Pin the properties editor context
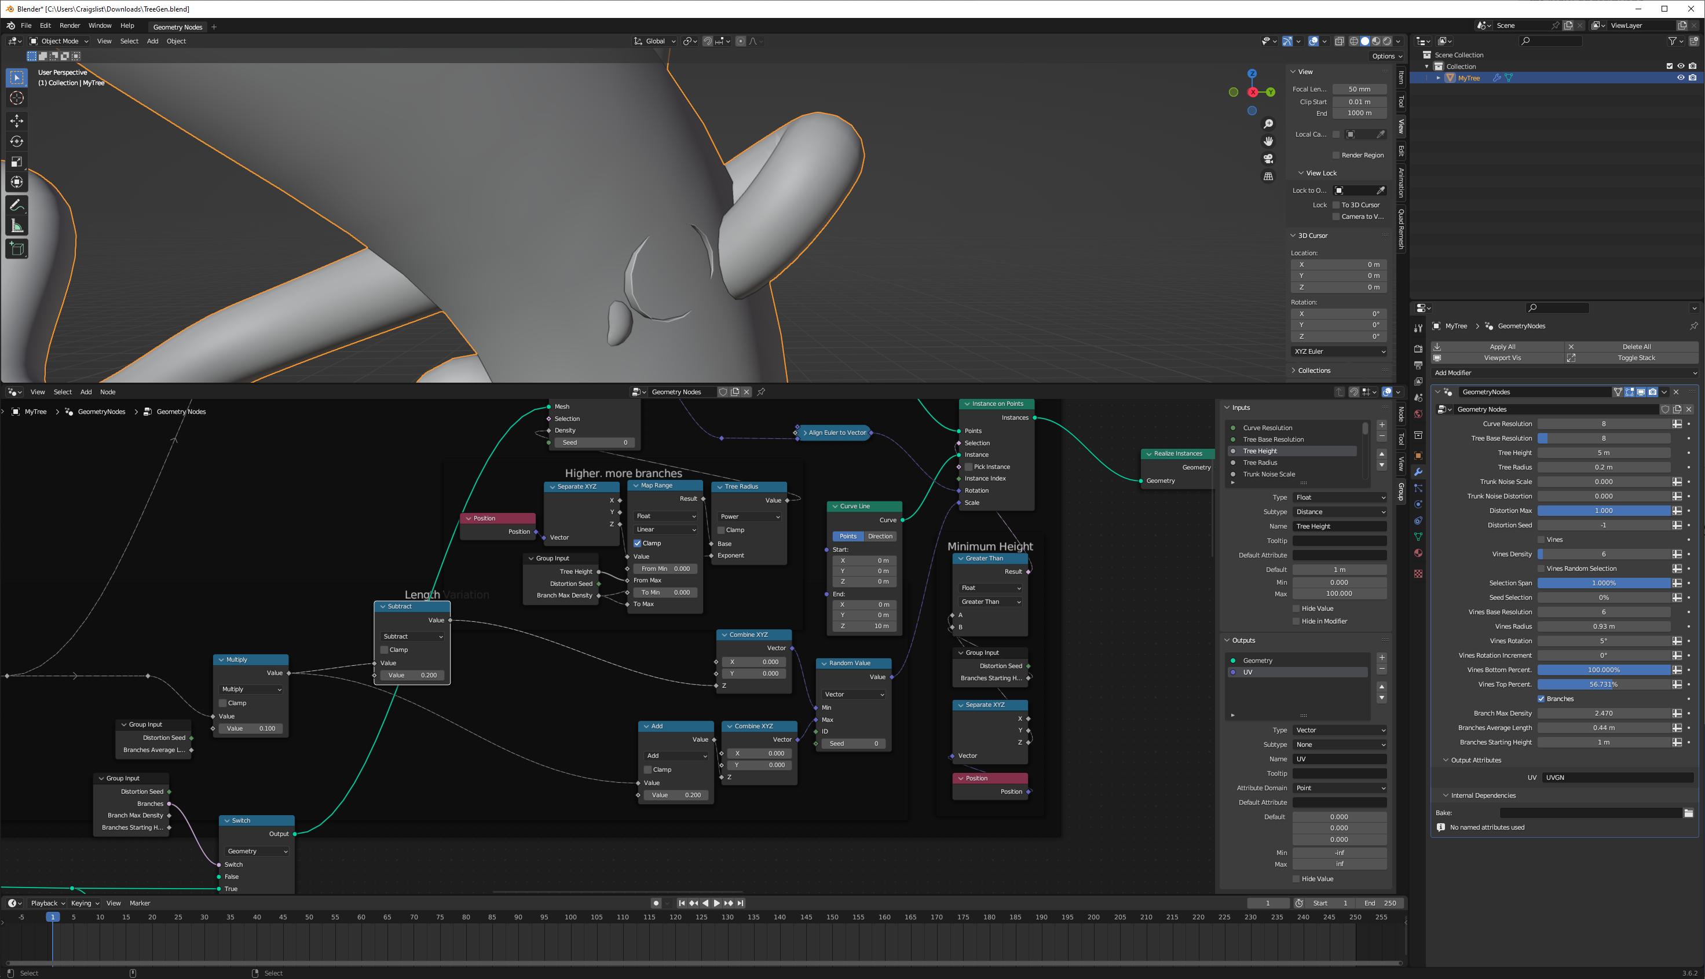Image resolution: width=1705 pixels, height=979 pixels. (x=1693, y=326)
